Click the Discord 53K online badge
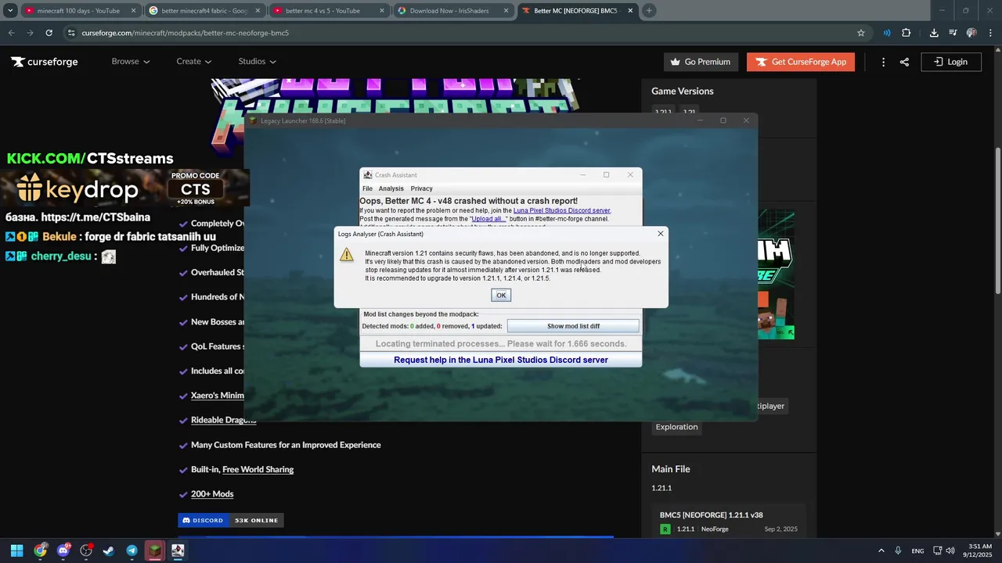1002x563 pixels. [x=231, y=520]
